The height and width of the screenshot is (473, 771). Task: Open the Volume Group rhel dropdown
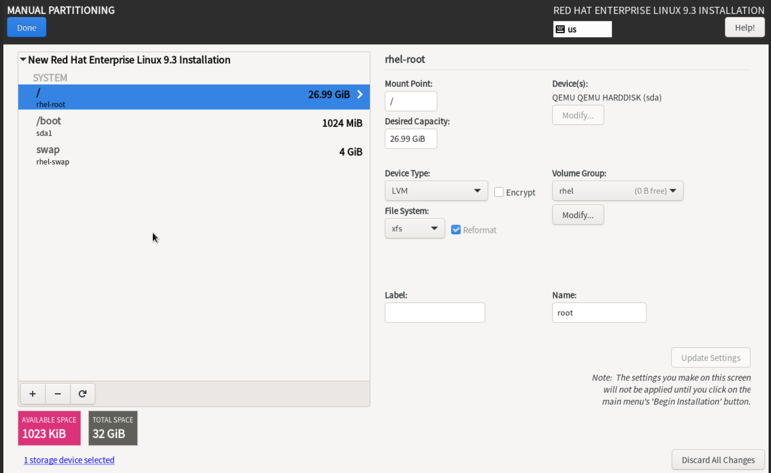617,191
